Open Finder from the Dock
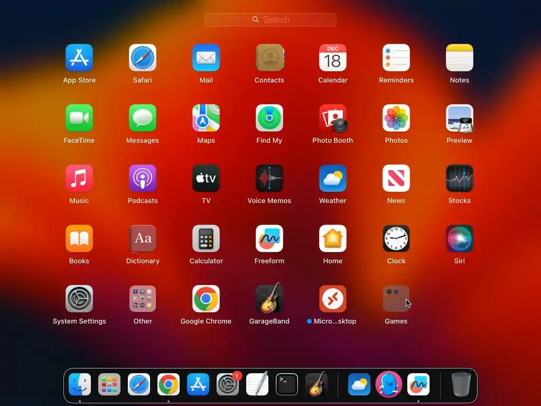The height and width of the screenshot is (406, 541). point(80,384)
